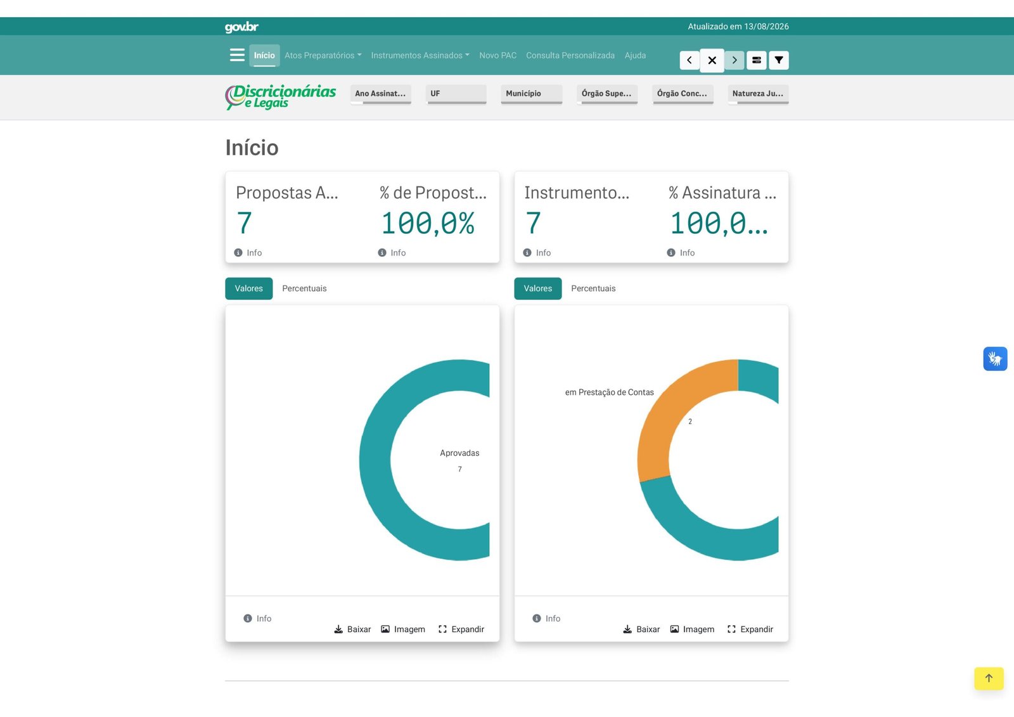This screenshot has height=717, width=1014.
Task: Switch right chart to Percentuais
Action: point(593,288)
